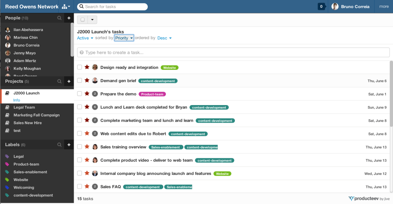Check the Lunch and Learn deck task checkbox

(79, 107)
